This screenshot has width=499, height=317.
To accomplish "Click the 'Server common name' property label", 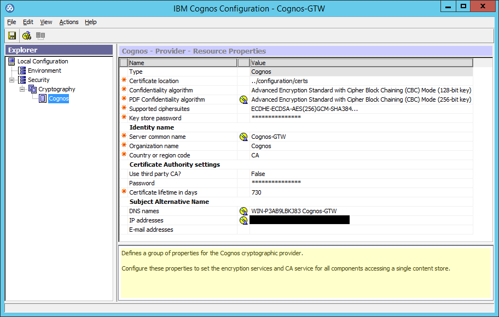I will click(157, 137).
